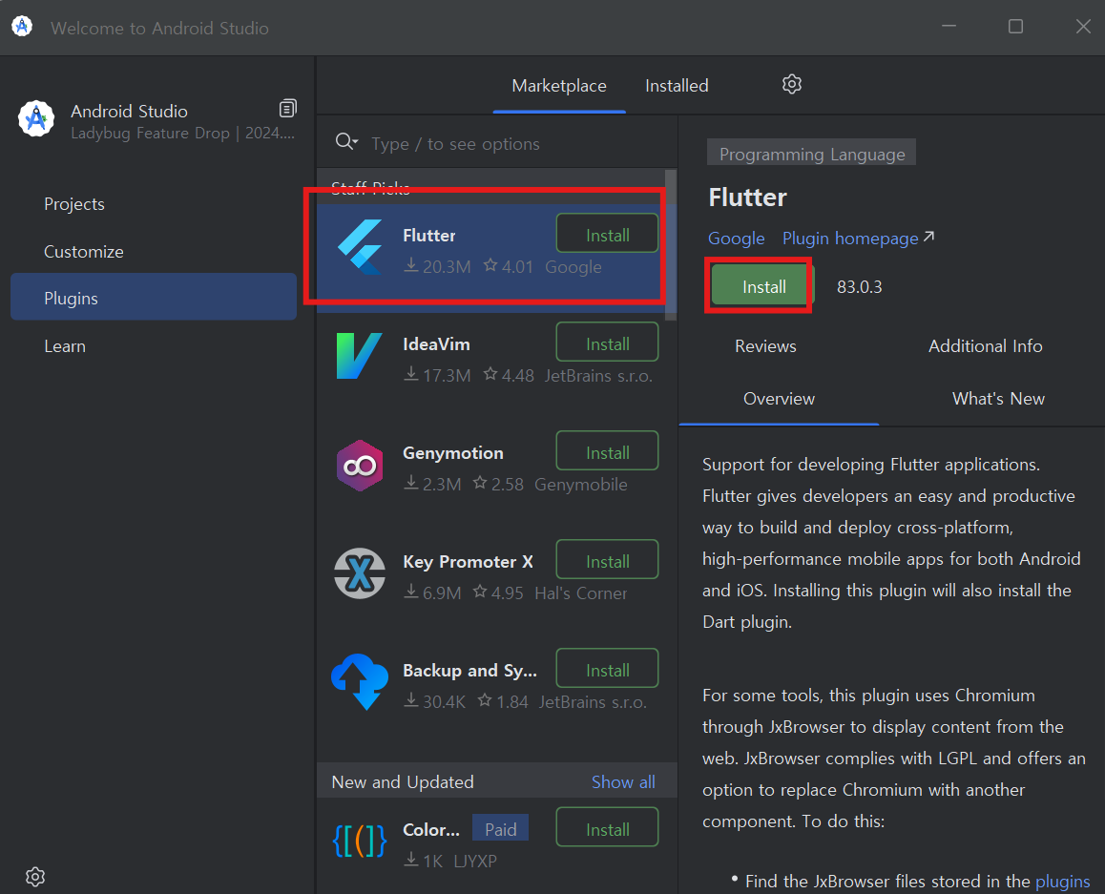This screenshot has height=894, width=1105.
Task: Switch to the Installed tab
Action: pyautogui.click(x=677, y=86)
